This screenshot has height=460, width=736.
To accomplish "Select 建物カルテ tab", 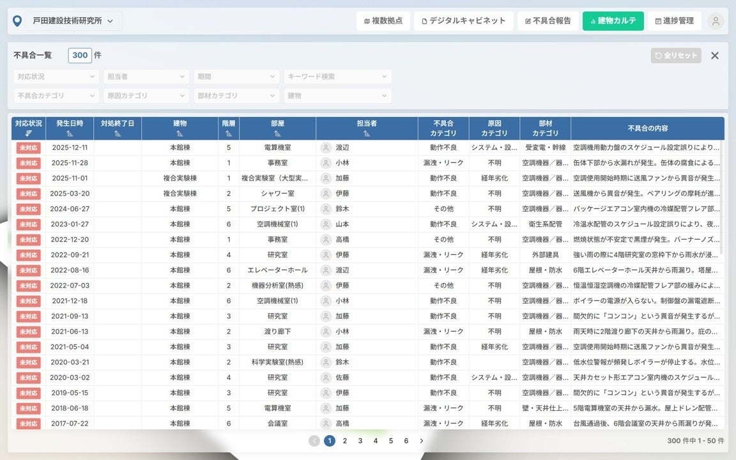I will (x=613, y=21).
